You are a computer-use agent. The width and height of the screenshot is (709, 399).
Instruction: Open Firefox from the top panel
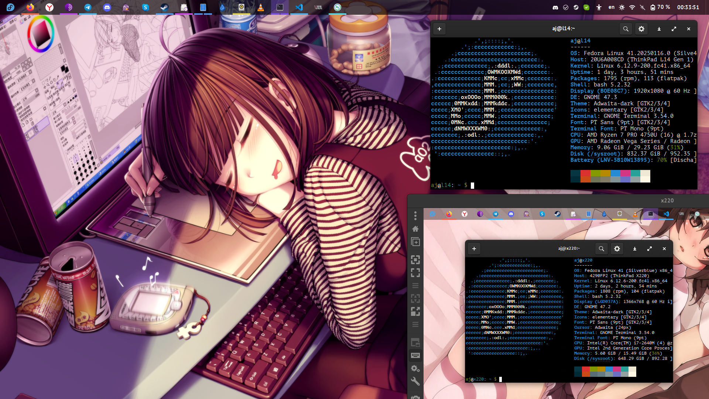(30, 7)
